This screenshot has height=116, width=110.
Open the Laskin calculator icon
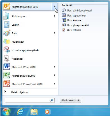(x=7, y=25)
